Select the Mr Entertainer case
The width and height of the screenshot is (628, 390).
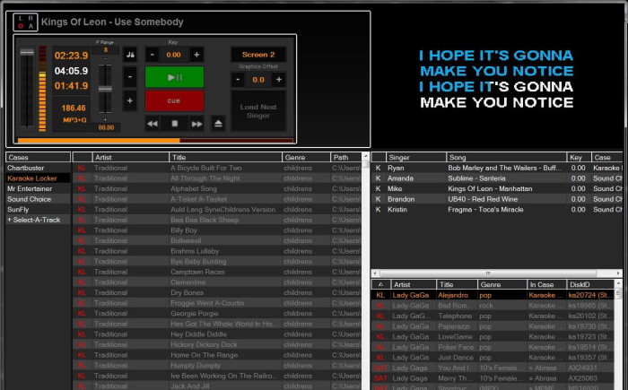click(38, 188)
